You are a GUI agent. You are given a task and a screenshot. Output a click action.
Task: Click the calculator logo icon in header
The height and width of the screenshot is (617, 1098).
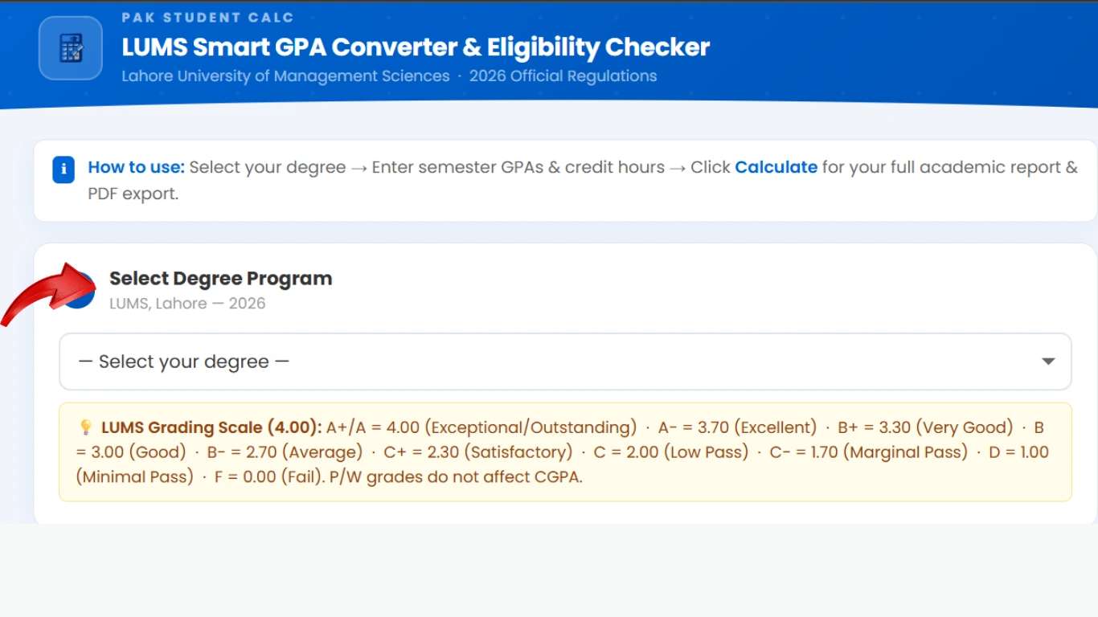point(71,48)
